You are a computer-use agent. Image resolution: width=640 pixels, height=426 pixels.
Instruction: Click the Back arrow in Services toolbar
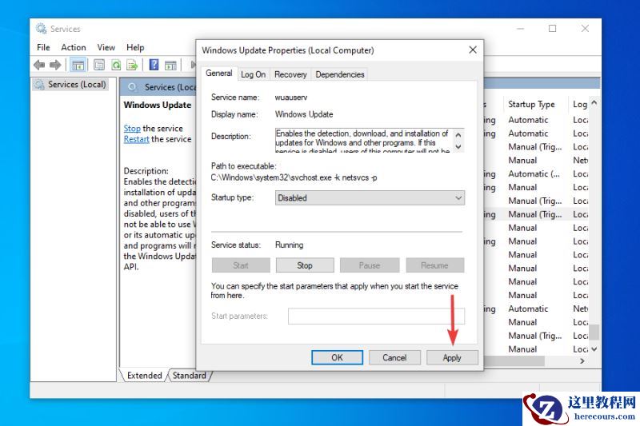pyautogui.click(x=39, y=65)
